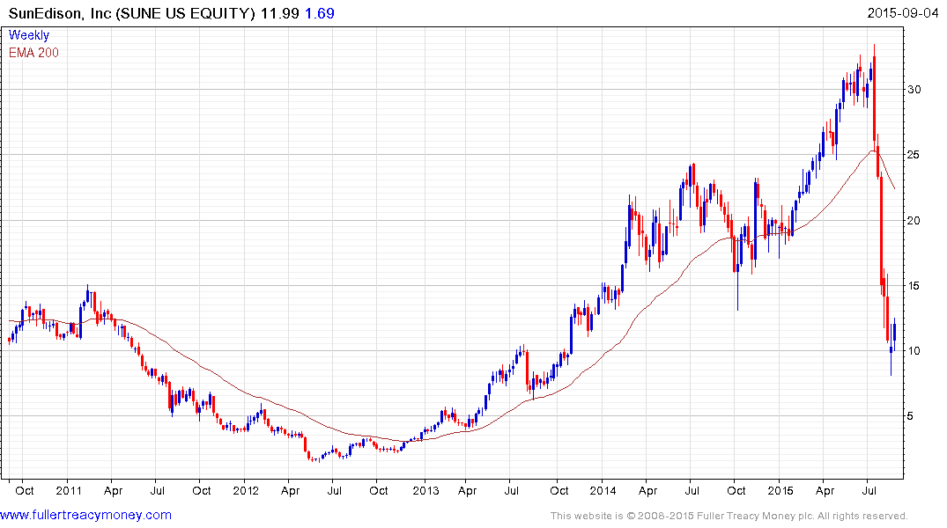Click the date 2015-09-04
Viewport: 947px width, 528px height.
[x=902, y=13]
